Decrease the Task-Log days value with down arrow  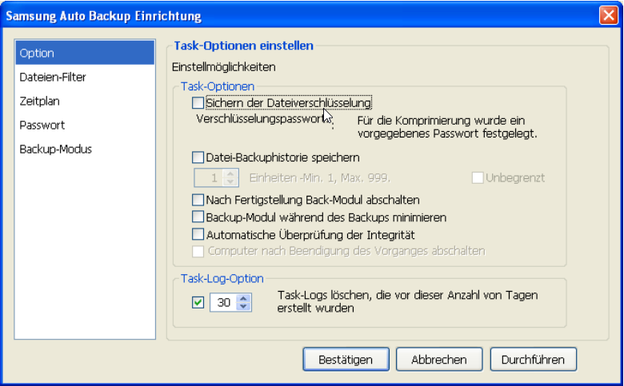243,307
